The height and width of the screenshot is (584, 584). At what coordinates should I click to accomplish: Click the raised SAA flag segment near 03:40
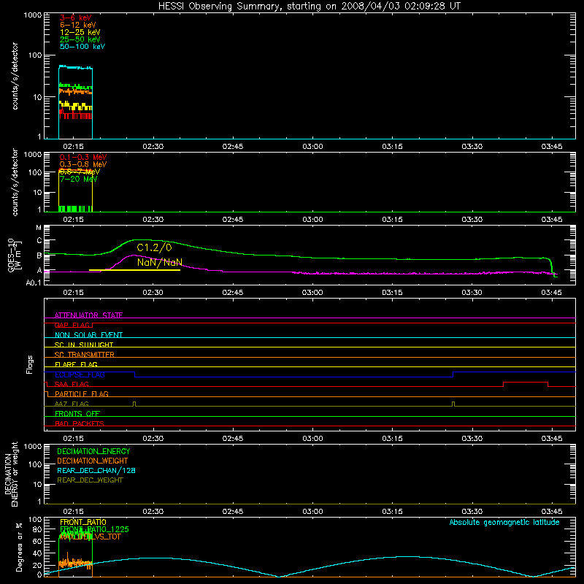[x=526, y=383]
